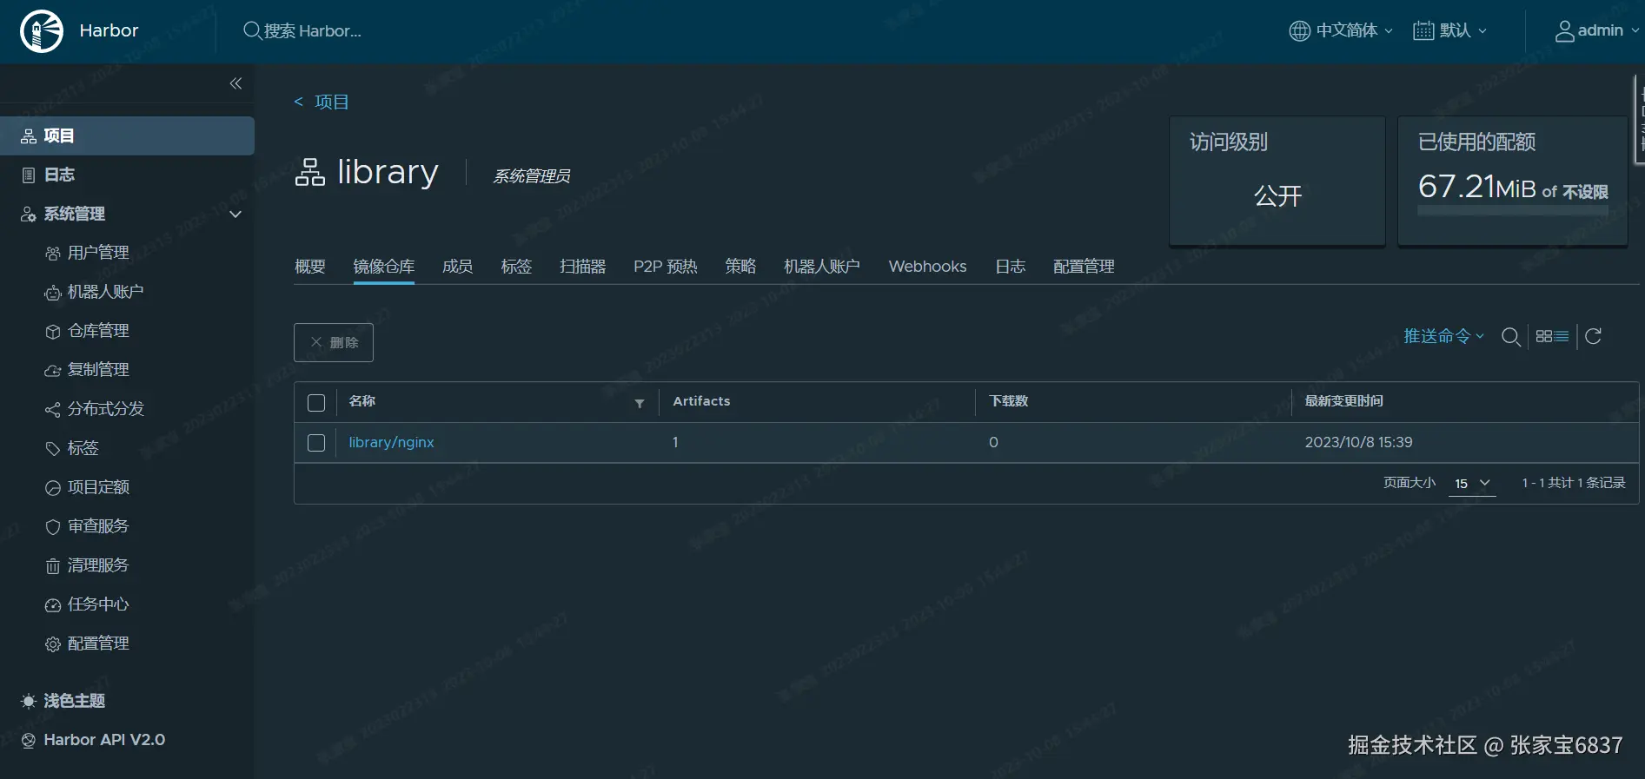Viewport: 1645px width, 779px height.
Task: Click the 1 - 1 共计 1 条记录 text
Action: pyautogui.click(x=1573, y=483)
